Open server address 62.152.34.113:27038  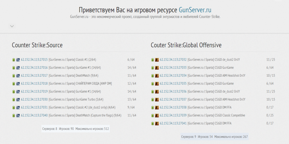coord(173,108)
